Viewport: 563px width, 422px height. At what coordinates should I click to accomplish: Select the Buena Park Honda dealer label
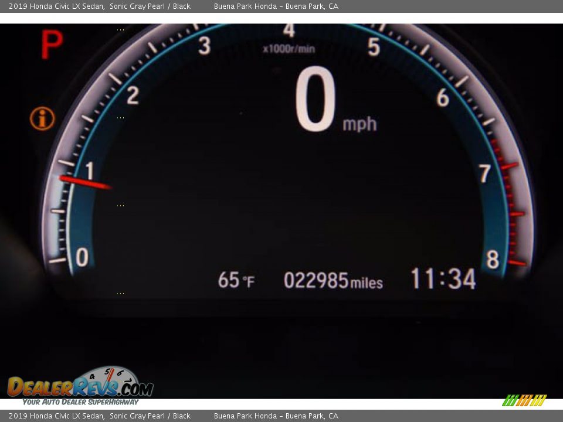click(x=276, y=6)
